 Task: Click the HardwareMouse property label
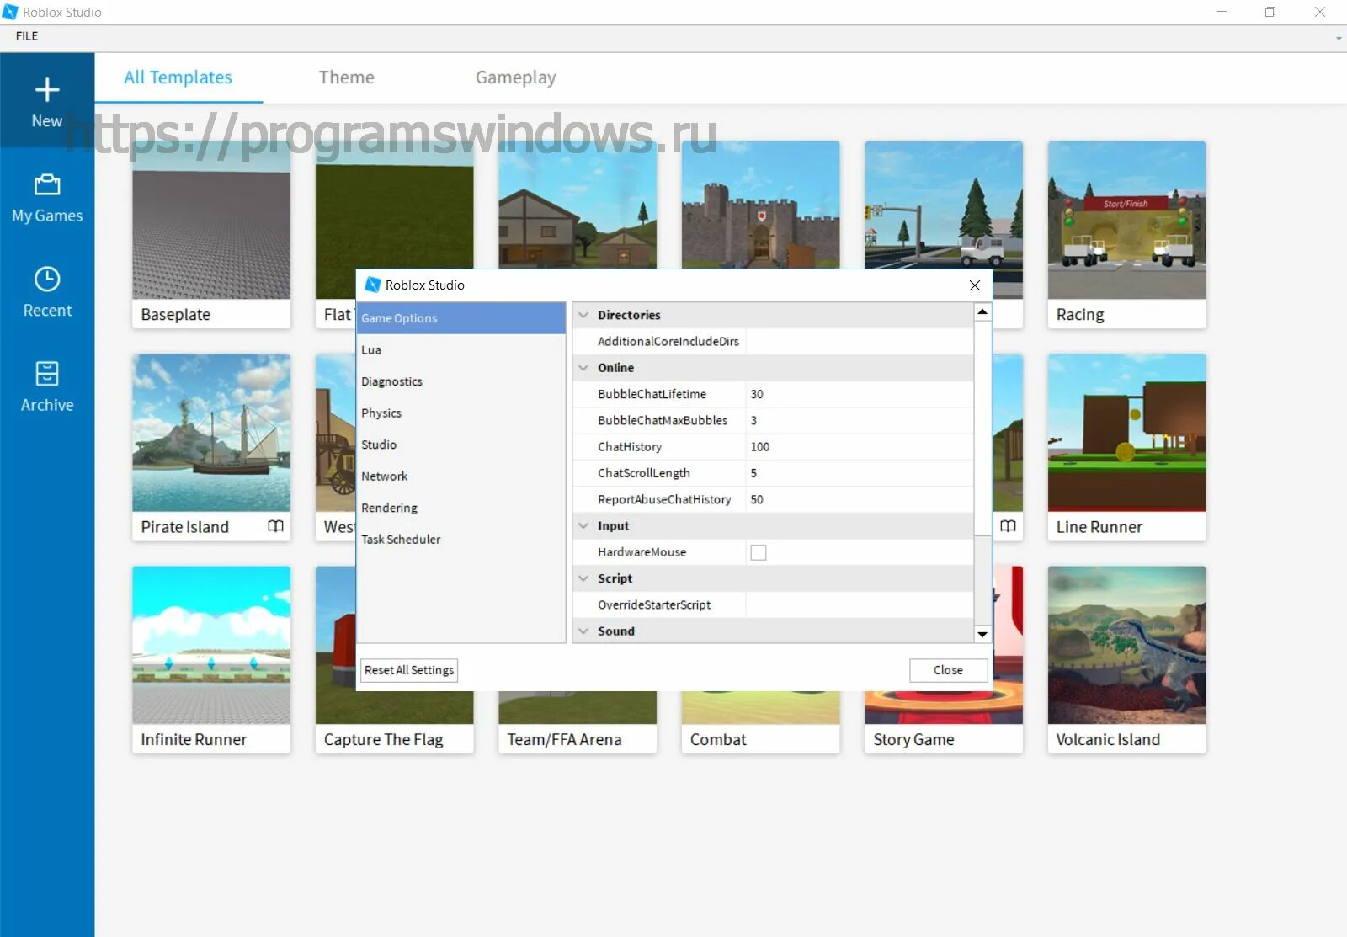642,552
